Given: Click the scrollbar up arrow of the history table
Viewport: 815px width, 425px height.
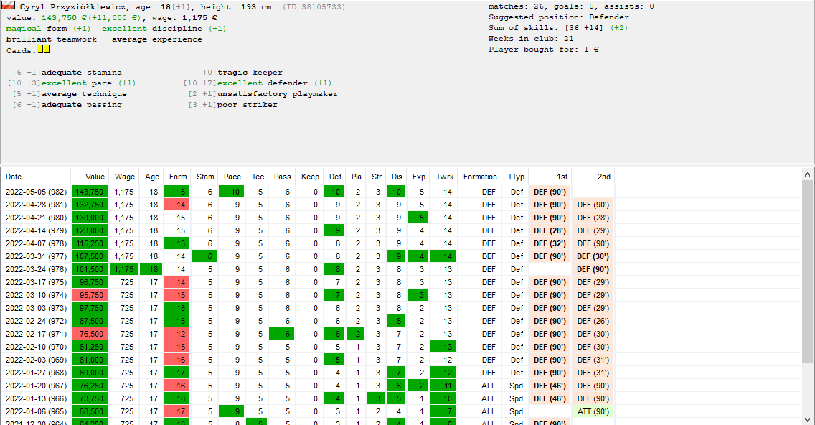Looking at the screenshot, I should [x=807, y=174].
